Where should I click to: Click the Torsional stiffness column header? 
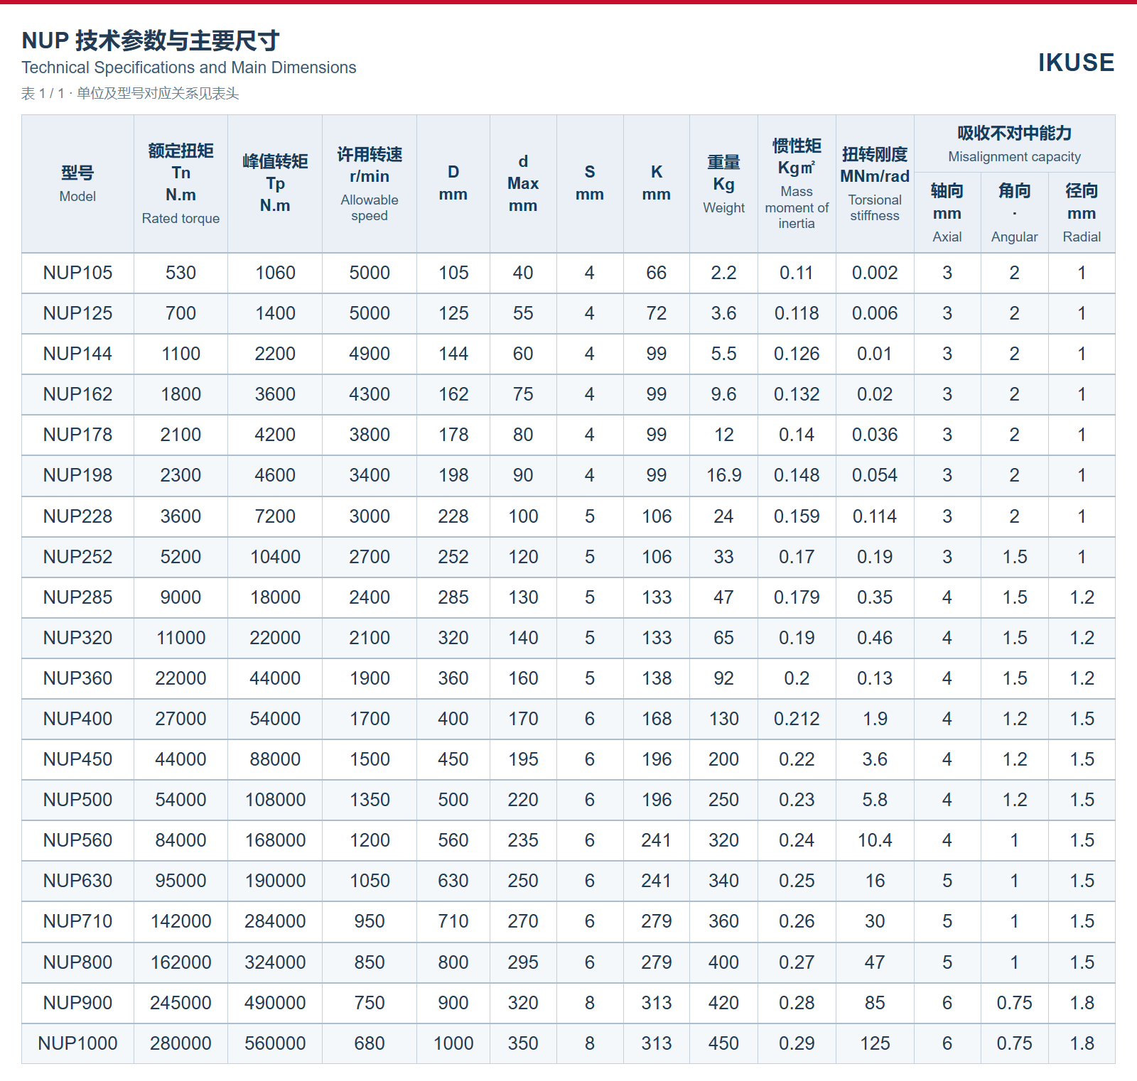pos(875,184)
